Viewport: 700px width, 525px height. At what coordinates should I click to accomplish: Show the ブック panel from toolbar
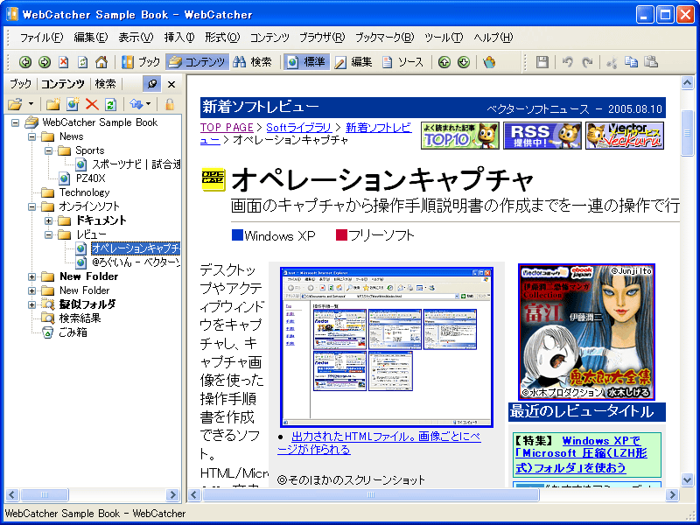point(141,62)
